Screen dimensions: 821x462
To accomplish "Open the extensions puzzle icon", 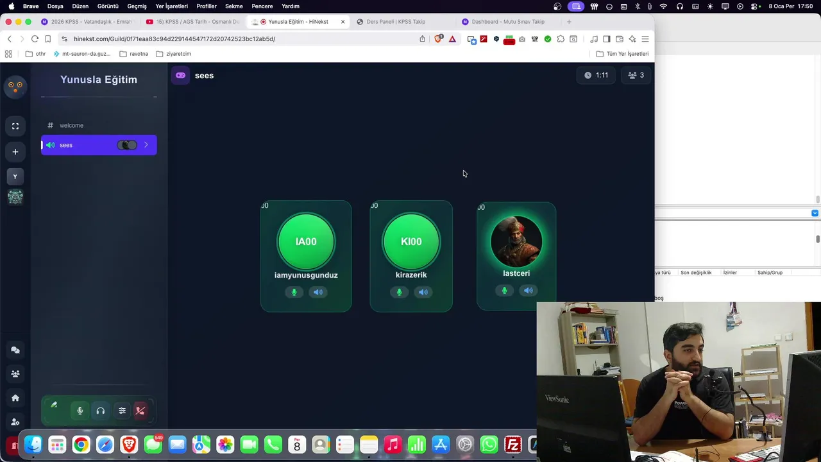I will (561, 39).
